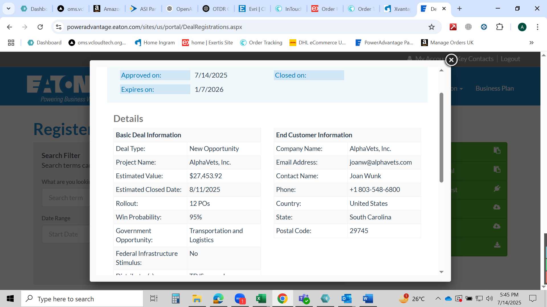The image size is (547, 307).
Task: Open a new browser tab
Action: coord(459,9)
